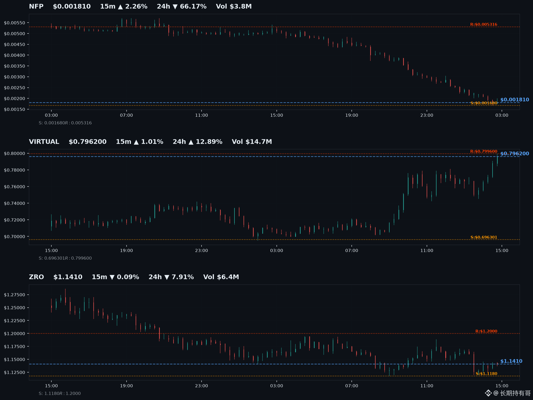Viewport: 533px width, 400px height.
Task: Click the 15m ▲ 2.26% change label
Action: click(x=124, y=6)
